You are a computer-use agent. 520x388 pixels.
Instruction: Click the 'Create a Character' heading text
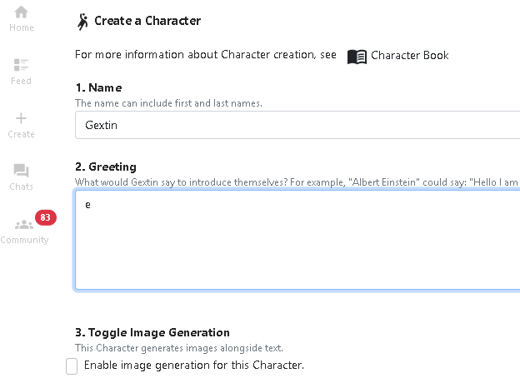(147, 21)
